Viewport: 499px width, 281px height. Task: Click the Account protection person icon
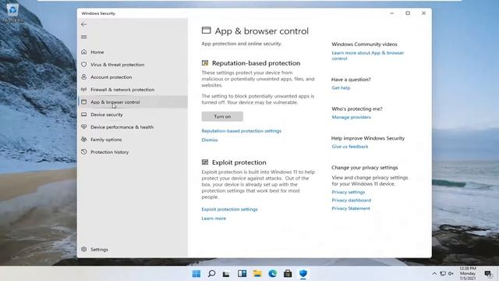click(x=83, y=76)
